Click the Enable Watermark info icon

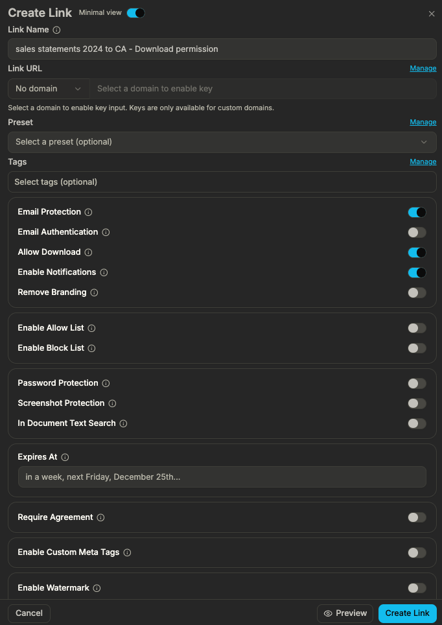97,588
